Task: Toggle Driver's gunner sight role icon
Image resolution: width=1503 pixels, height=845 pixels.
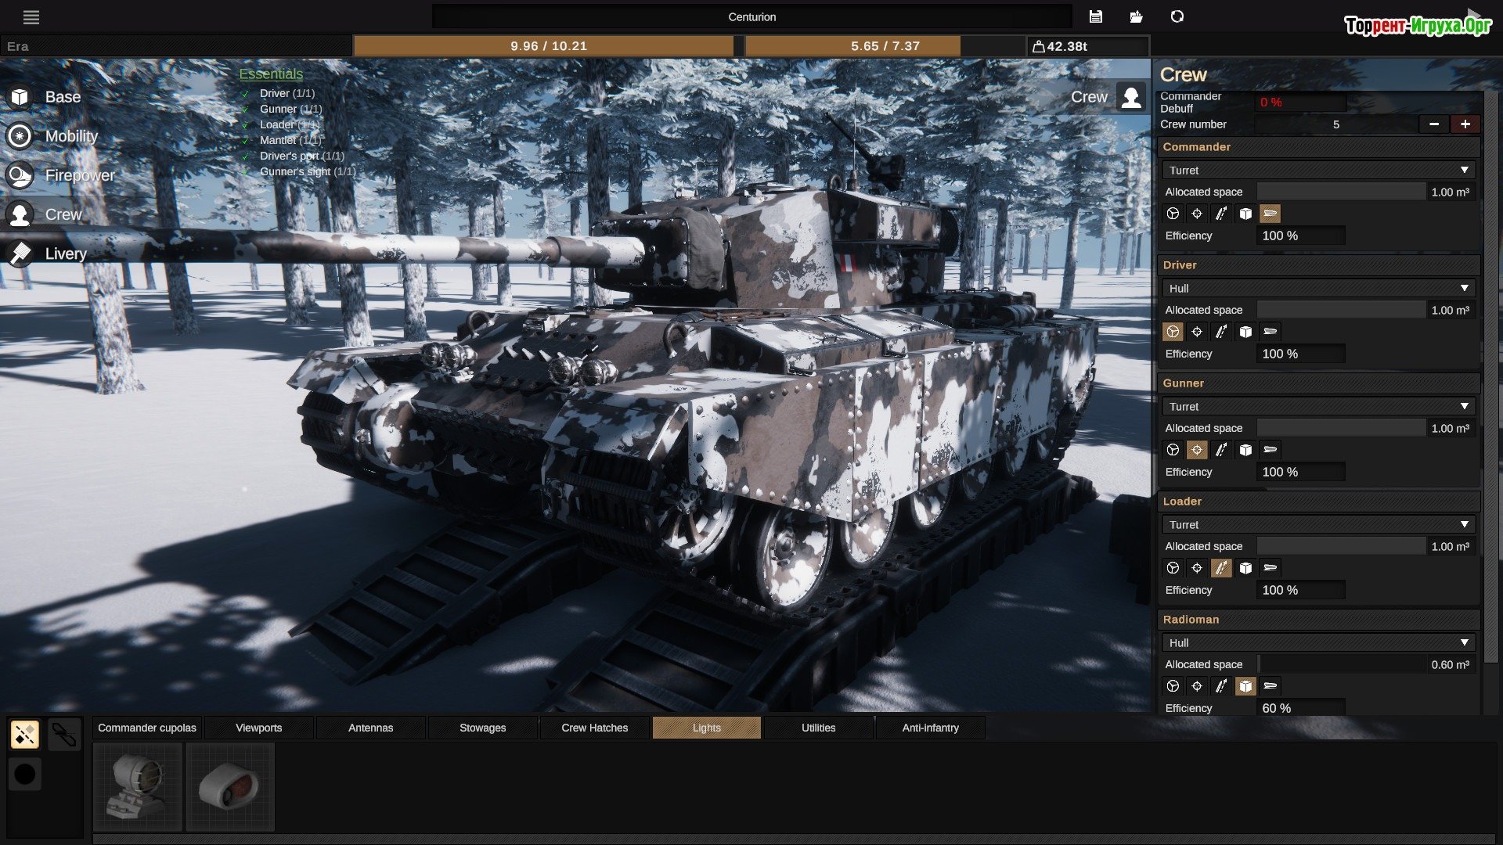Action: click(1197, 332)
